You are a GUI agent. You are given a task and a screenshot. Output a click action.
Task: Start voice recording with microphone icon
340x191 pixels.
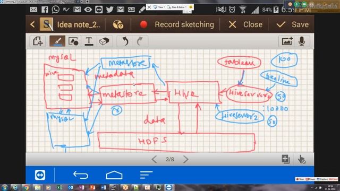(x=302, y=41)
